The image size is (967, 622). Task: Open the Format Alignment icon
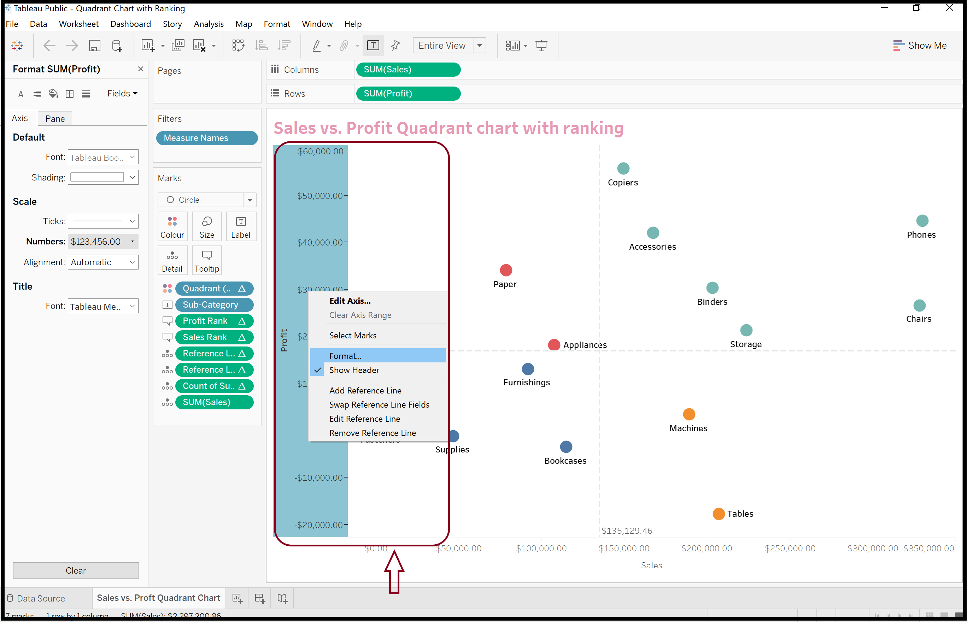pos(37,94)
